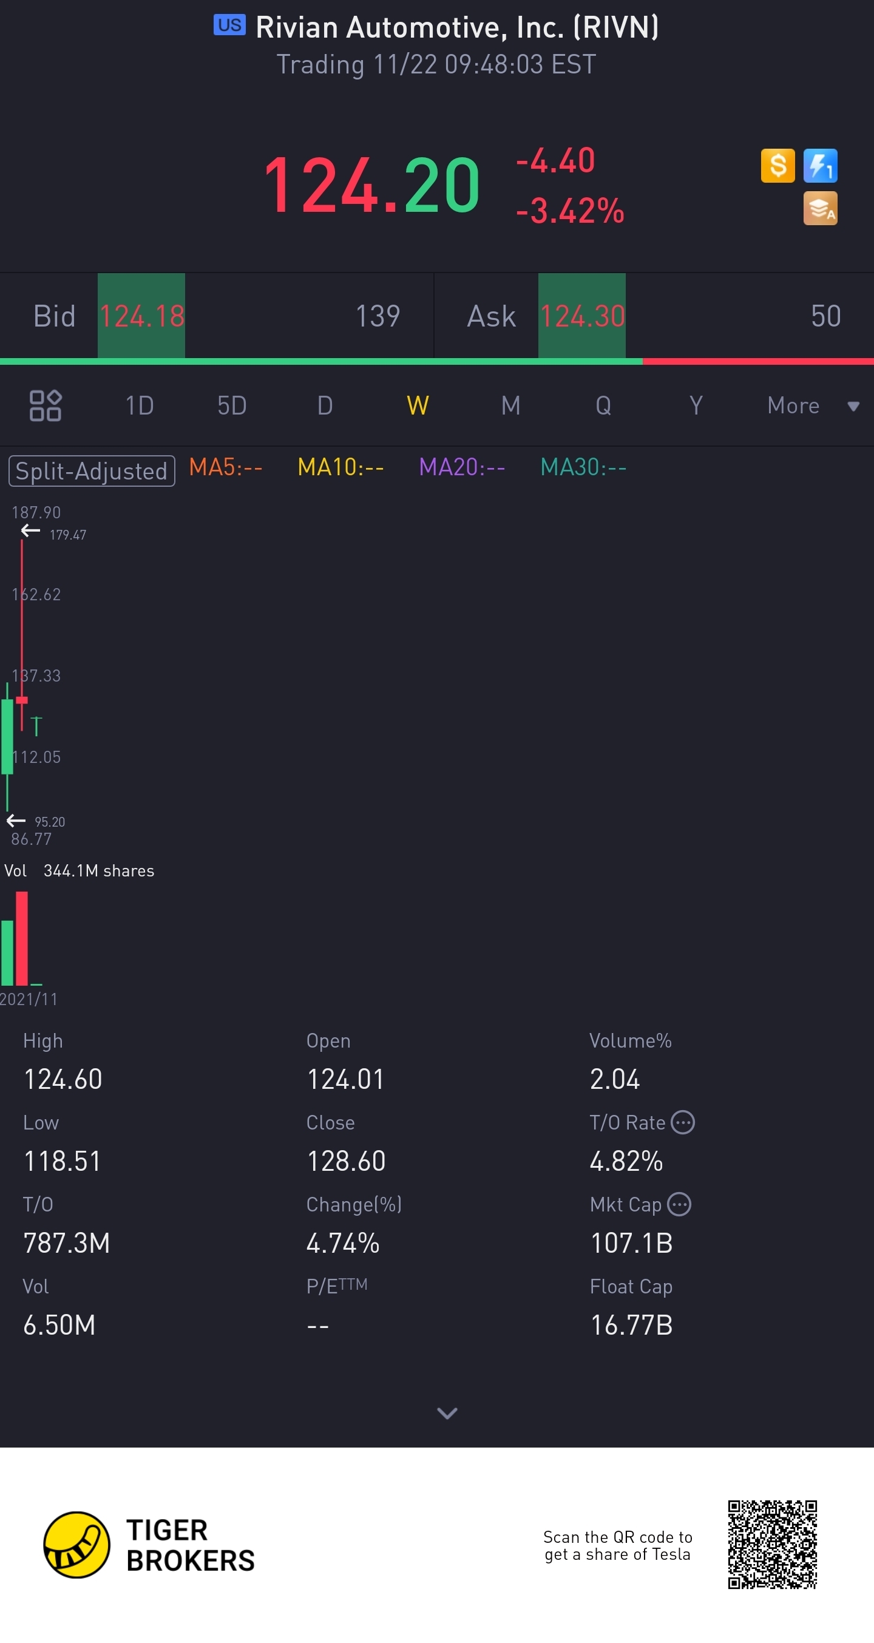Tap the T/O value 787.3M
This screenshot has width=874, height=1643.
click(x=67, y=1243)
